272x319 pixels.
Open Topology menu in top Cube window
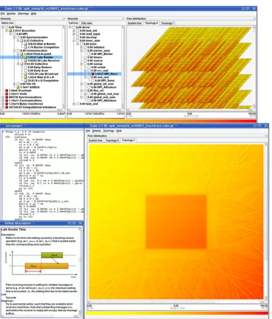[23, 14]
